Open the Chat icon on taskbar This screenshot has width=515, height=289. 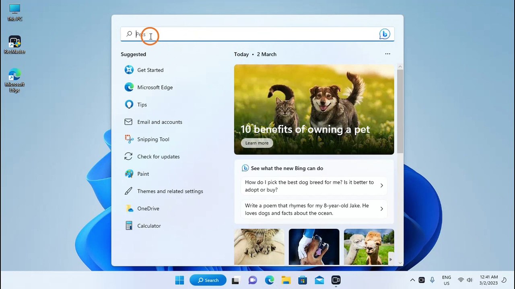point(252,280)
